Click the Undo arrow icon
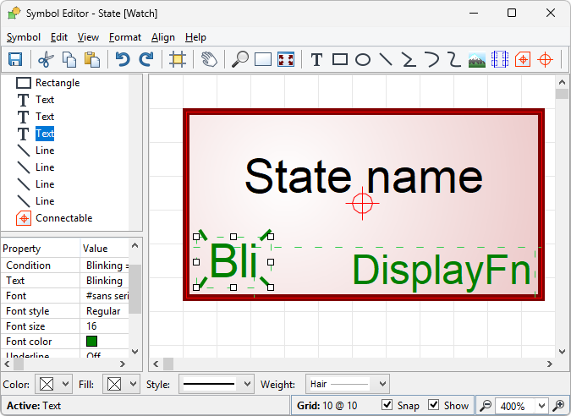571x416 pixels. [x=124, y=59]
